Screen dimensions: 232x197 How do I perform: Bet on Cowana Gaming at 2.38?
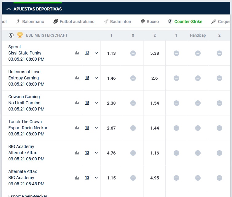[x=111, y=103]
